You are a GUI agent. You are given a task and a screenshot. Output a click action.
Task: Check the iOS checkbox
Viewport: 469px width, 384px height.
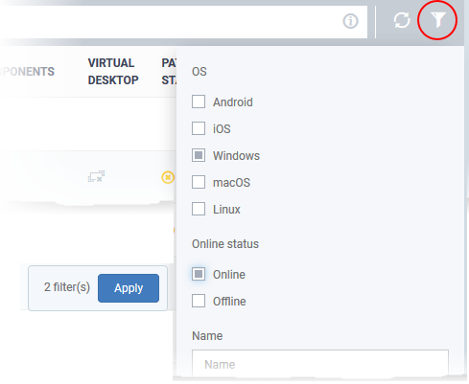coord(199,128)
